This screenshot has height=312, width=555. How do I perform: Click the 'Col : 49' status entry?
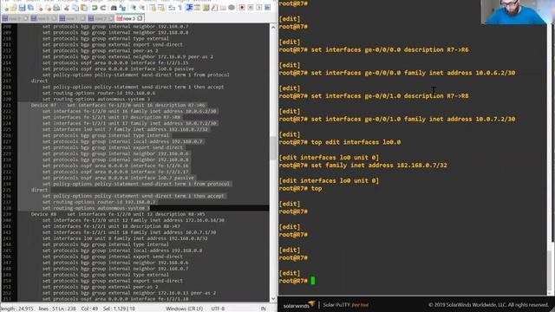90,309
